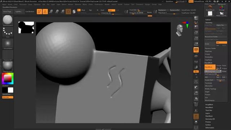Open the Zplugin menu
This screenshot has width=231, height=130.
[x=148, y=4]
